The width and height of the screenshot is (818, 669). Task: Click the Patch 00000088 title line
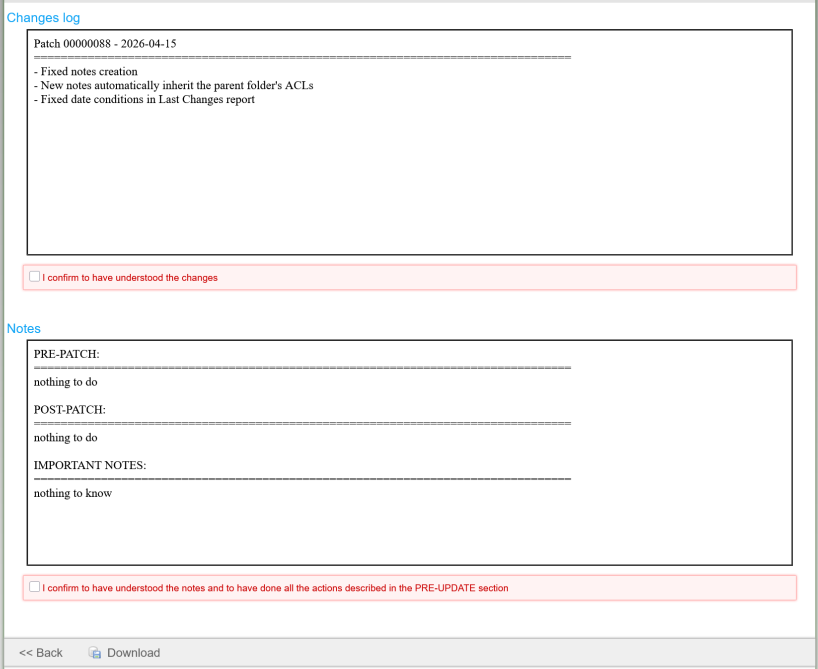click(105, 44)
